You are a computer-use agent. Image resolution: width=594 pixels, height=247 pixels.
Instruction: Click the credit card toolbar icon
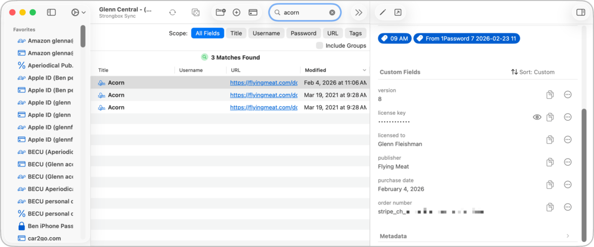[x=253, y=12]
